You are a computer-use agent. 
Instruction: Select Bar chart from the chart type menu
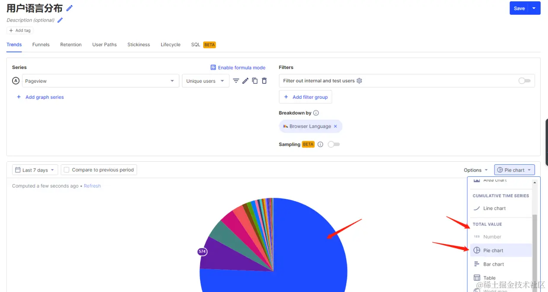494,264
